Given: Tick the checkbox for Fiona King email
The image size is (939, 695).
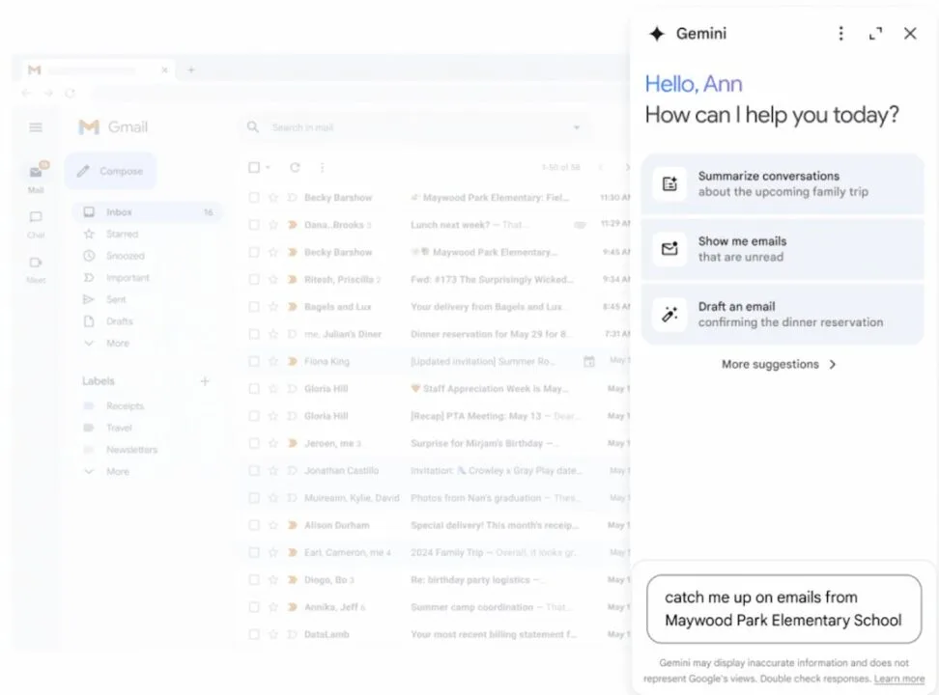Looking at the screenshot, I should click(x=254, y=362).
